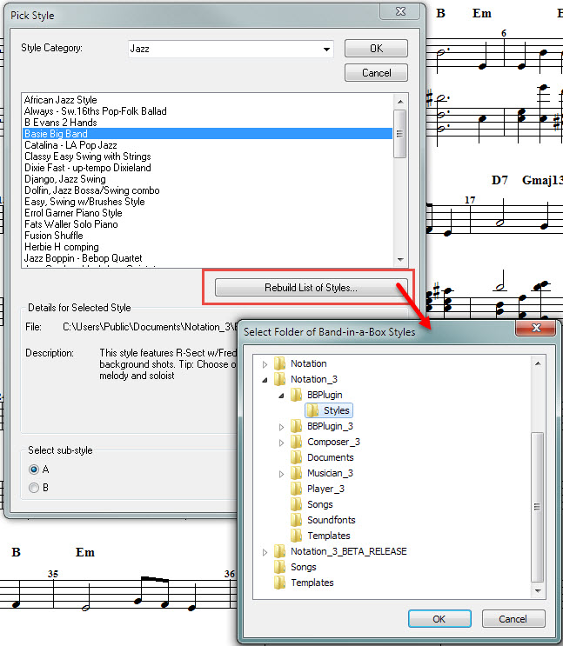Click Cancel in Pick Style dialog
Screen dimensions: 563x646
pyautogui.click(x=377, y=73)
